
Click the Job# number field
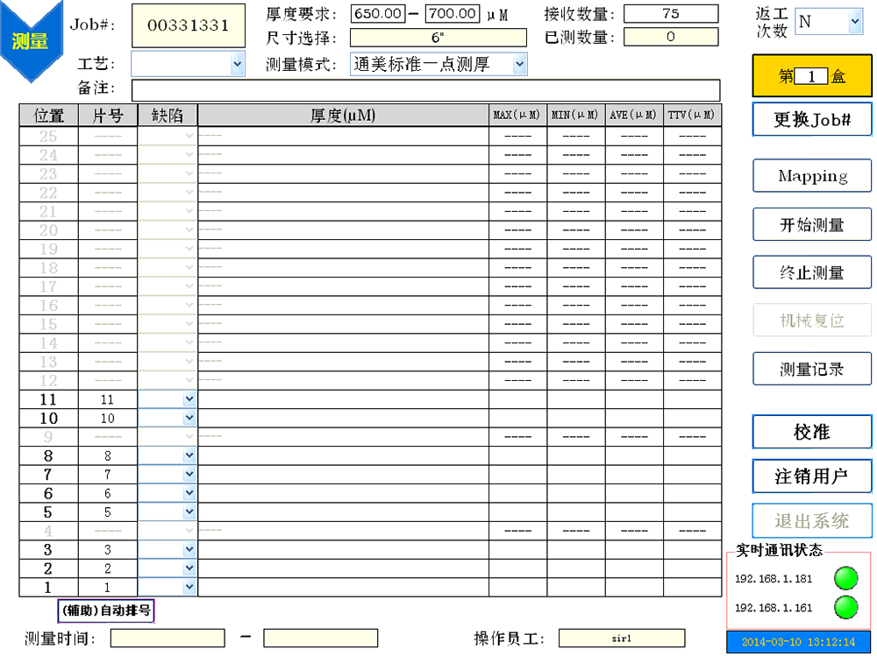[x=188, y=25]
